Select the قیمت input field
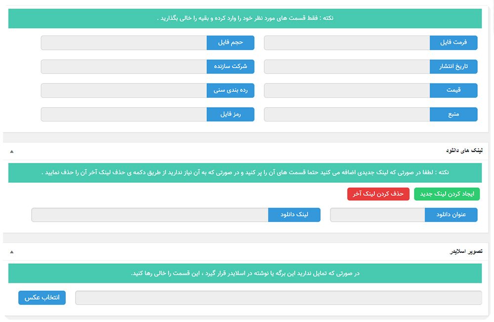Screen dimensions: 494x322 click(x=347, y=90)
